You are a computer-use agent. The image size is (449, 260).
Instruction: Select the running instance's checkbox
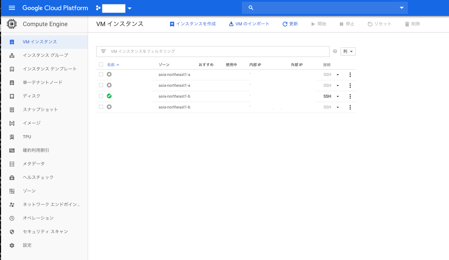101,96
